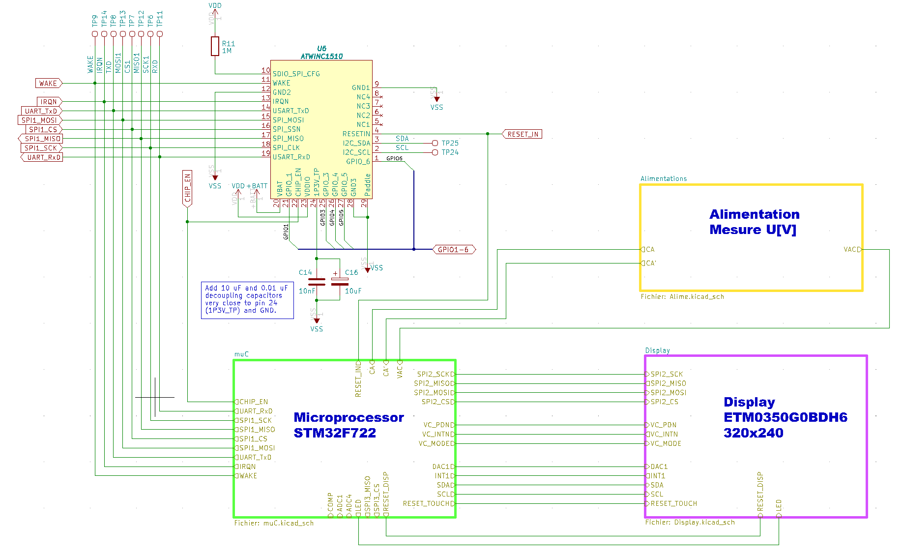
Task: Open the Microprocessor STM32F722 sheet
Action: pyautogui.click(x=345, y=438)
